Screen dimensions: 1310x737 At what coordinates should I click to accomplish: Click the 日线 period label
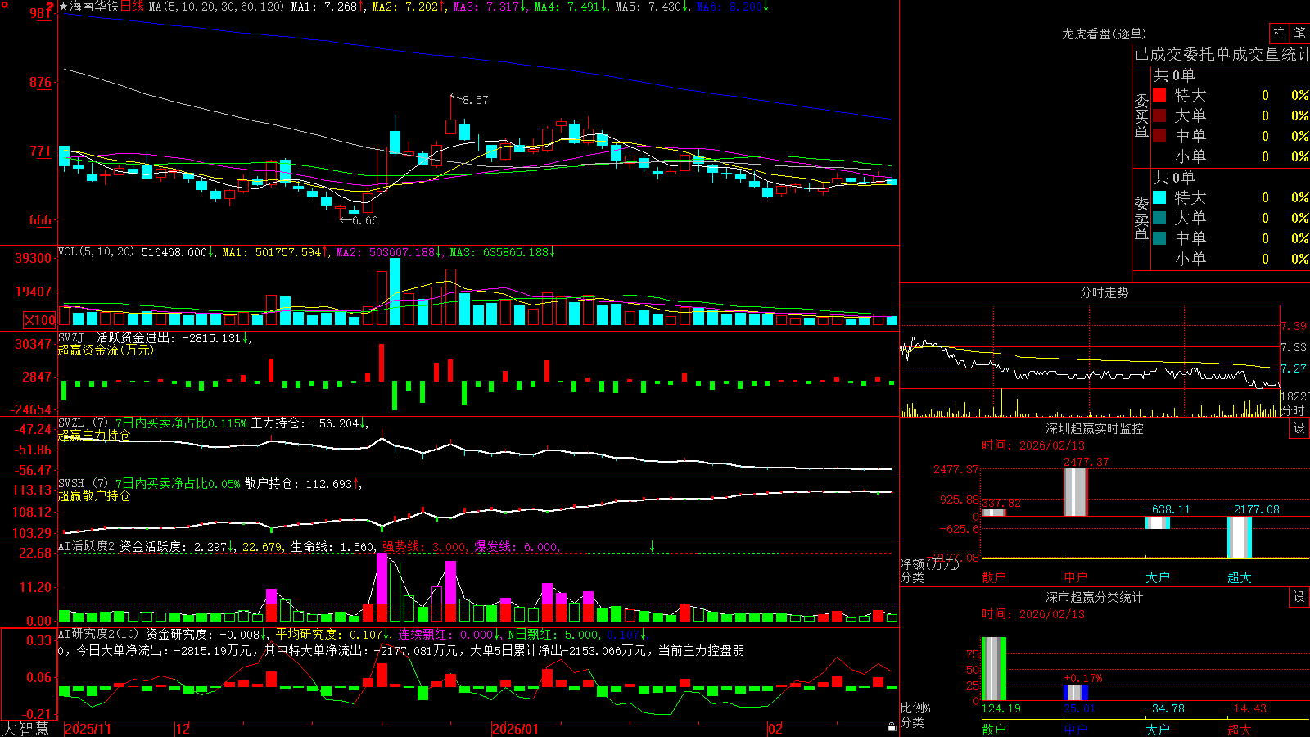click(132, 7)
